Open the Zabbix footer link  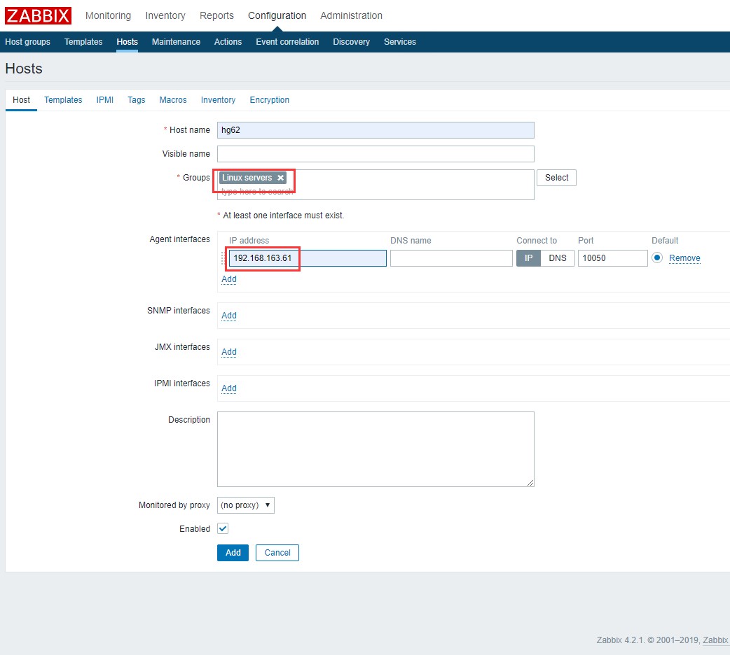coord(716,640)
